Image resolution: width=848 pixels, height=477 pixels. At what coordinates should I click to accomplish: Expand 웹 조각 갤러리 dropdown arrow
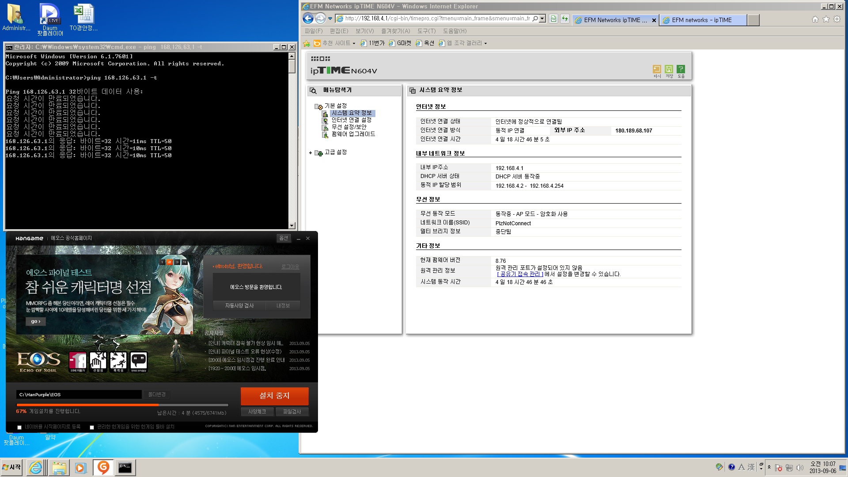[x=485, y=43]
